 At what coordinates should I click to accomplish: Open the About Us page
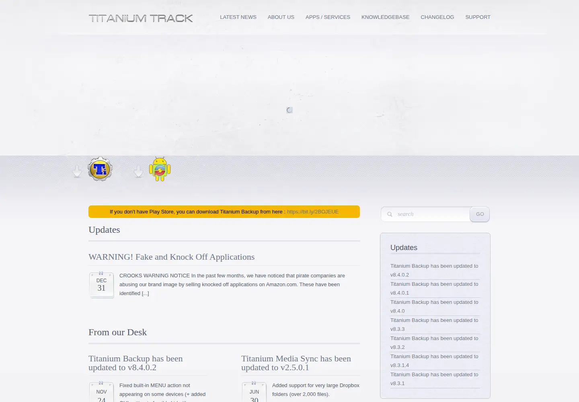(x=281, y=17)
